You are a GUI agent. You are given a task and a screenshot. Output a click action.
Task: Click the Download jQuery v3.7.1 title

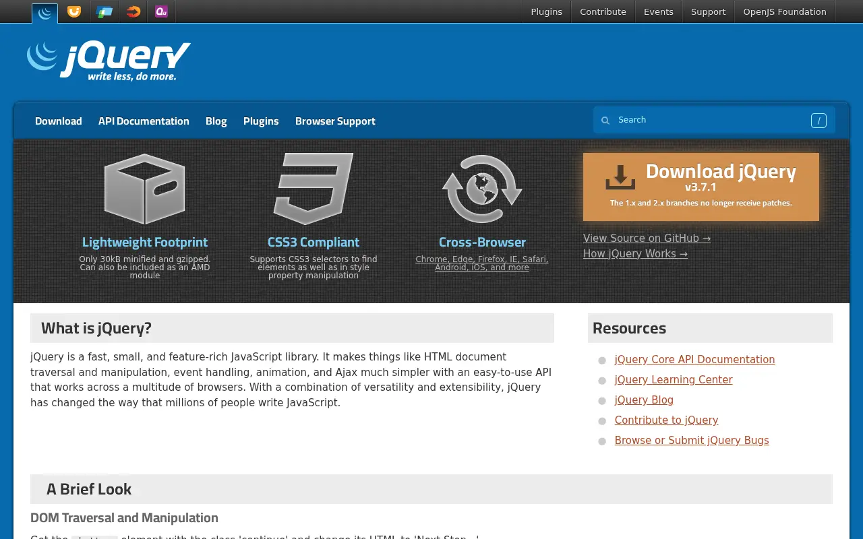(x=721, y=177)
